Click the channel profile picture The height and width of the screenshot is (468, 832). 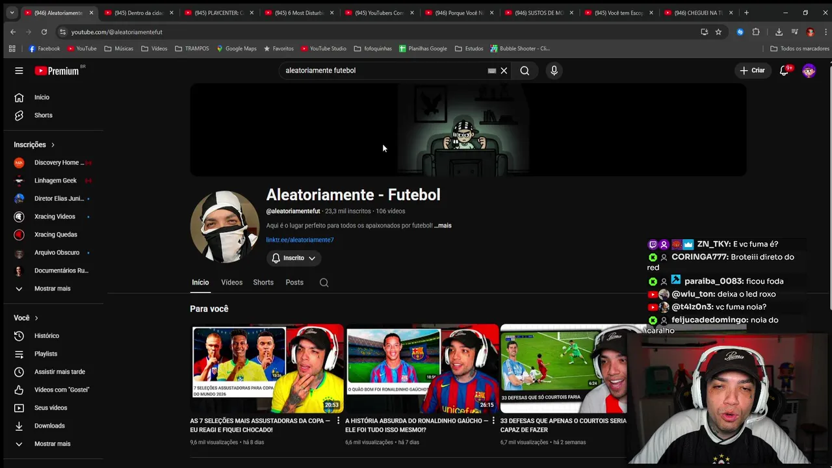coord(224,226)
